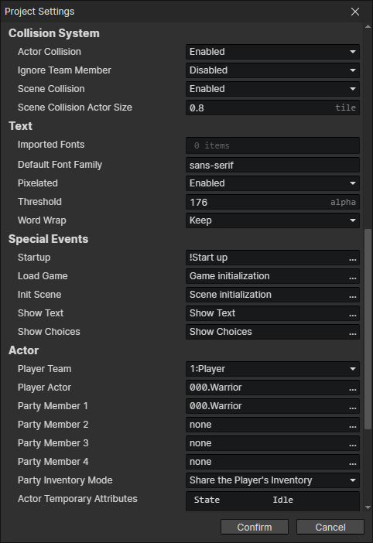Screen dimensions: 373x543
Task: Click the Default Font Family field
Action: pos(272,166)
